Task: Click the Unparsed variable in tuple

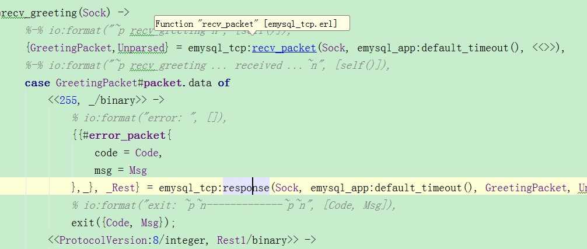Action: [141, 48]
